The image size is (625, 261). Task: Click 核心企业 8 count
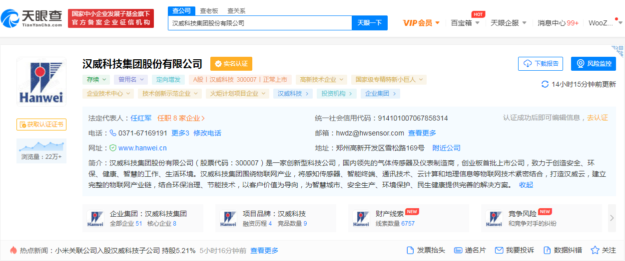click(162, 224)
